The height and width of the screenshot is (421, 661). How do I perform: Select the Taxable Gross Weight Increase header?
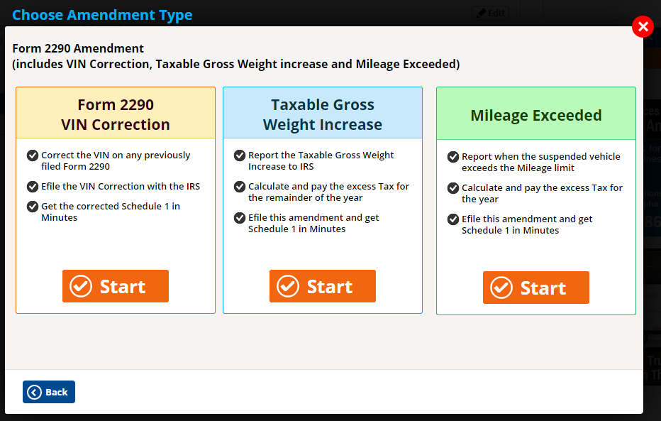pos(323,113)
